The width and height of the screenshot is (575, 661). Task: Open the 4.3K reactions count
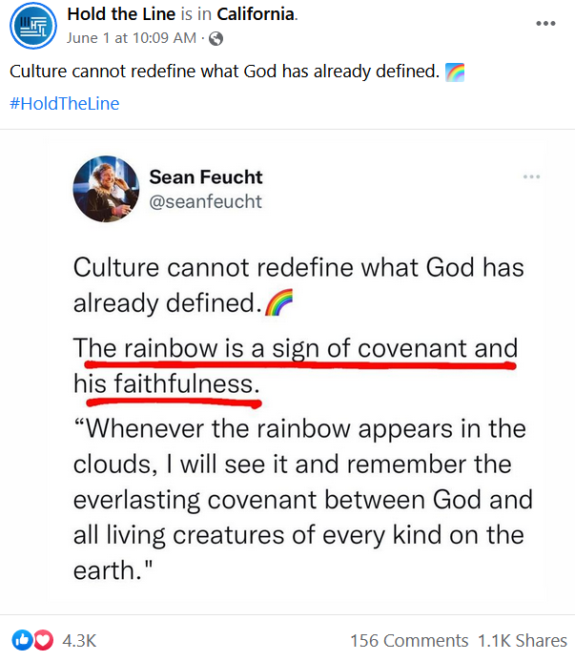pos(78,640)
